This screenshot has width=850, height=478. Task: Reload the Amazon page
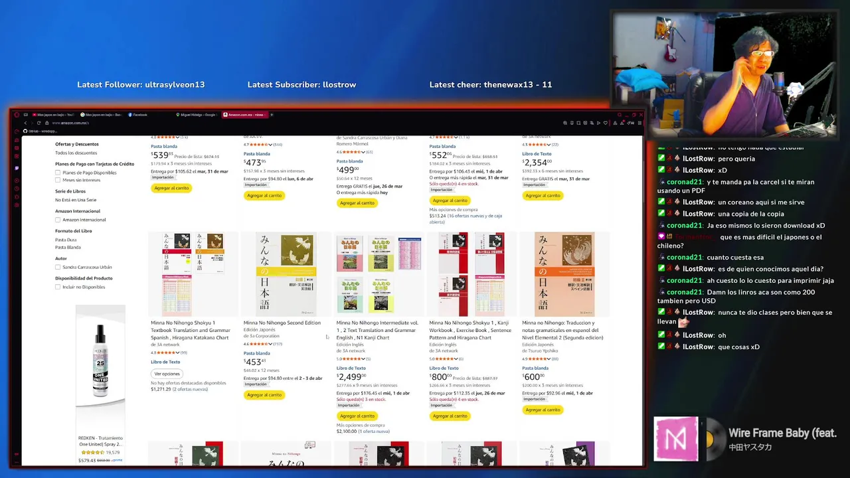[x=39, y=123]
